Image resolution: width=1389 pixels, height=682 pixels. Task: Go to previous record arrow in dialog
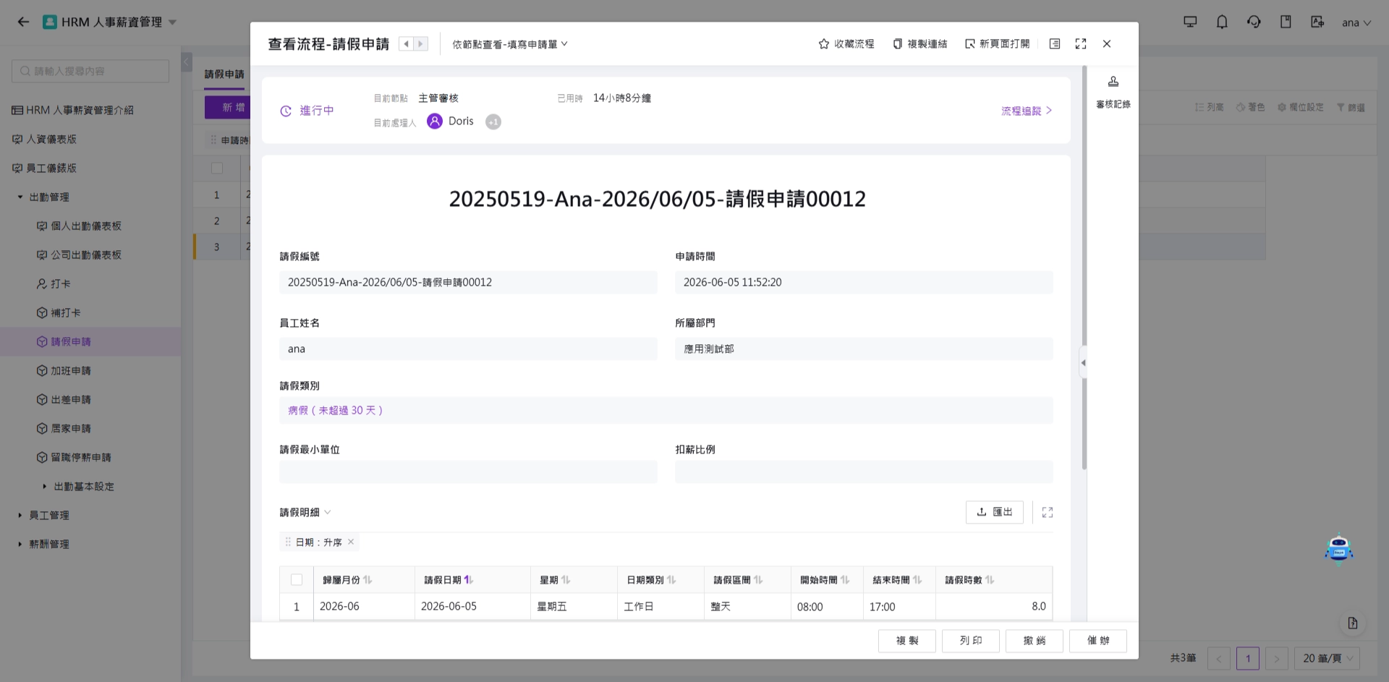point(407,44)
